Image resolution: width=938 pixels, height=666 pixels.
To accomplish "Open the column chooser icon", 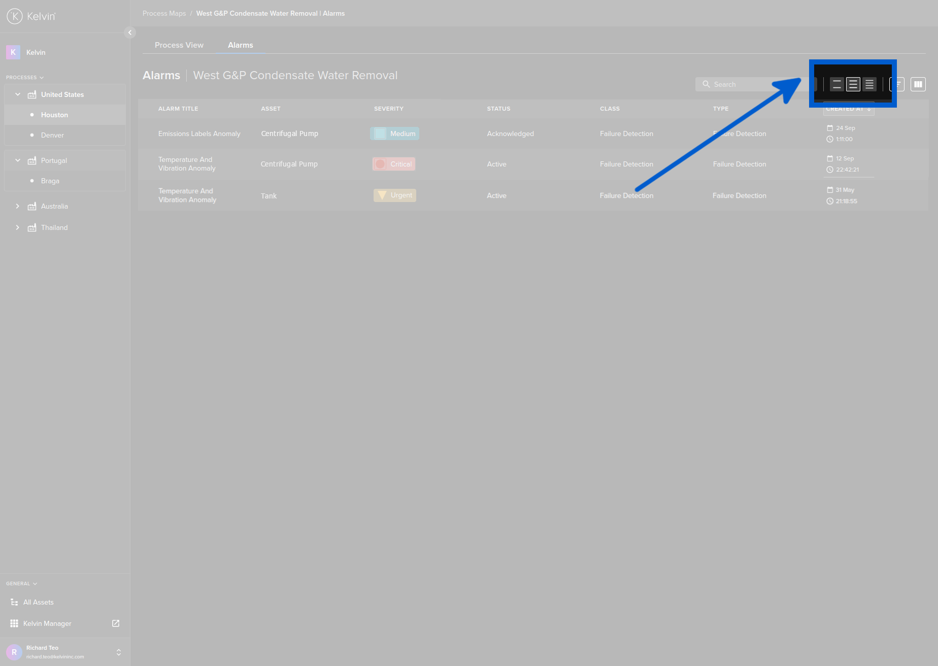I will point(918,84).
